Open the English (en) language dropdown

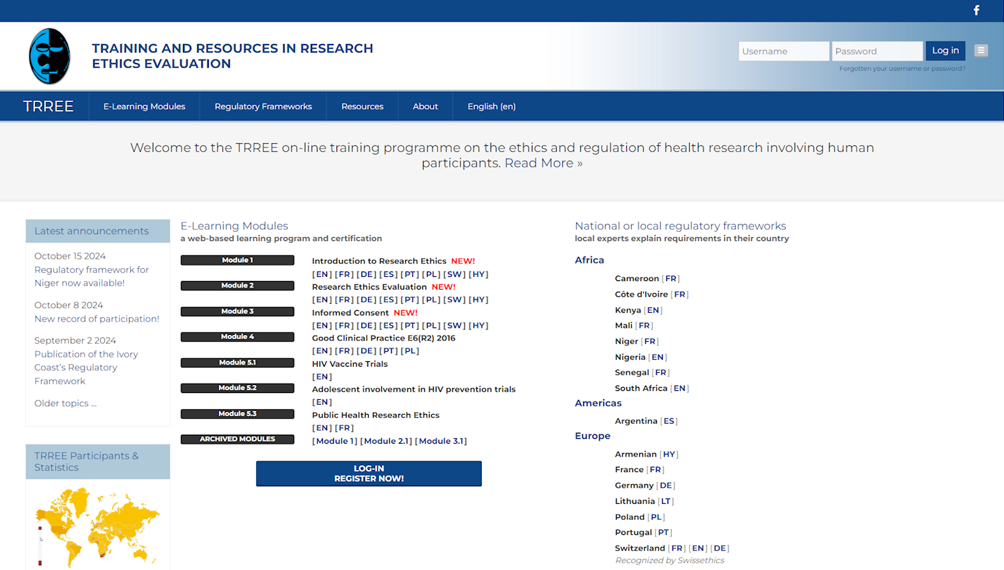pyautogui.click(x=491, y=107)
